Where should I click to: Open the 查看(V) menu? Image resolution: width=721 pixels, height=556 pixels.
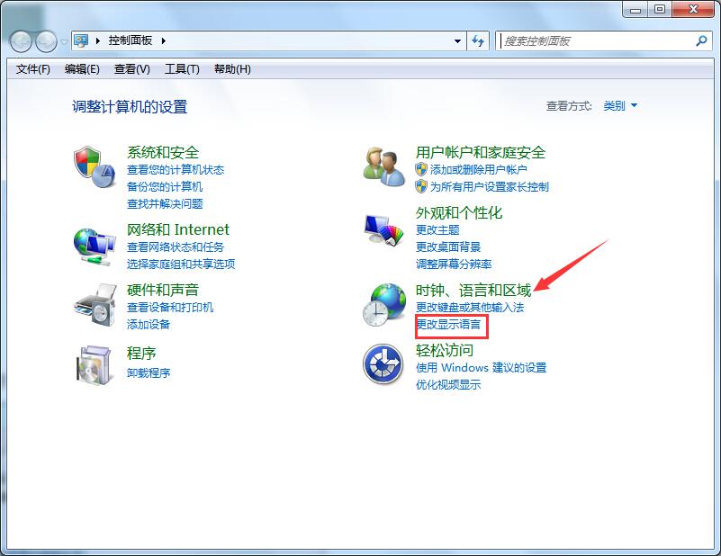[x=132, y=69]
